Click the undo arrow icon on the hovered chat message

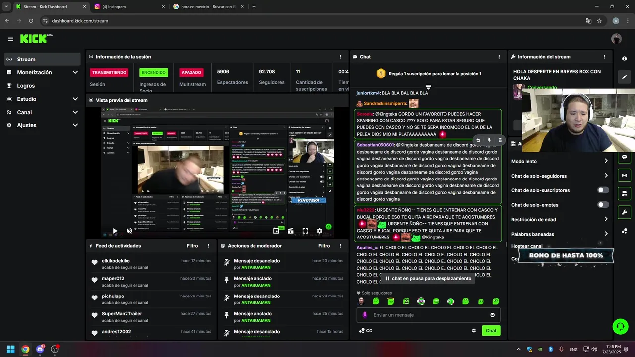tap(478, 140)
